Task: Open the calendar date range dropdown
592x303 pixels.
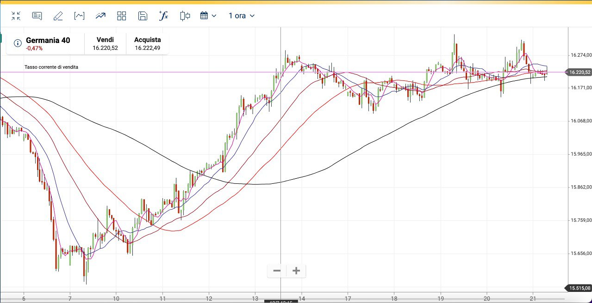Action: pyautogui.click(x=204, y=16)
